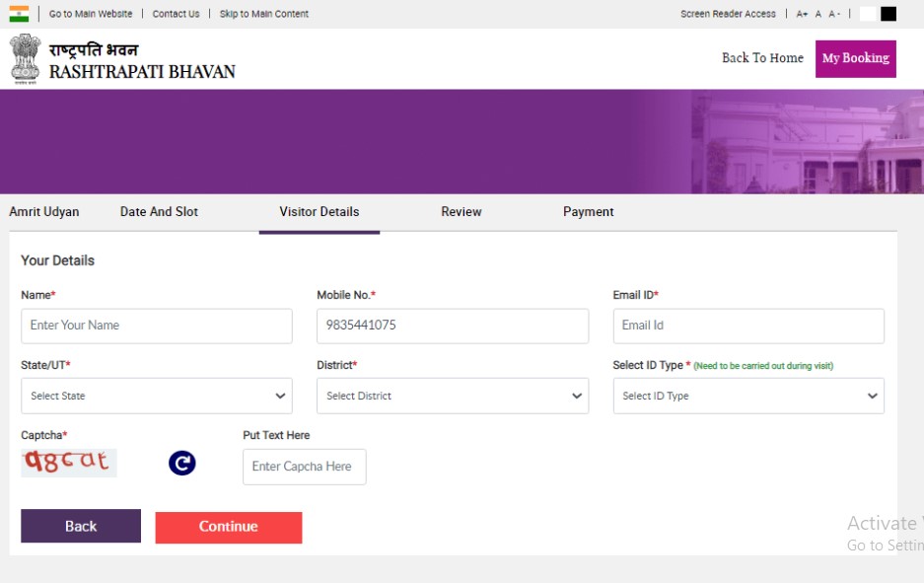The height and width of the screenshot is (583, 924).
Task: Click the 'Need to be carried out during visit' note
Action: (x=763, y=366)
